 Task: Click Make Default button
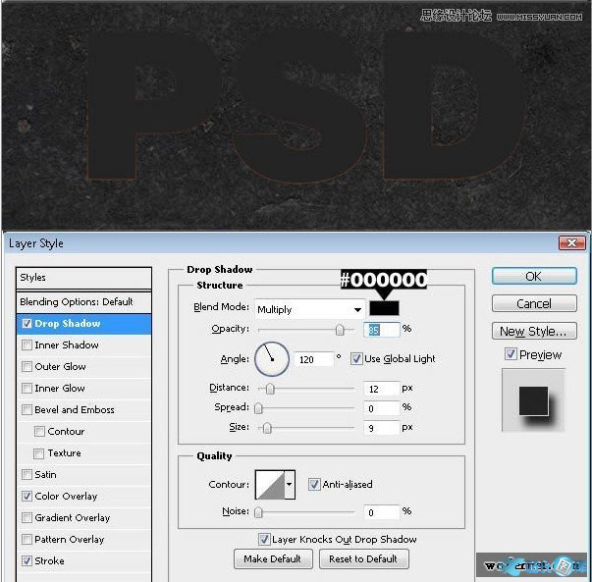pos(274,559)
